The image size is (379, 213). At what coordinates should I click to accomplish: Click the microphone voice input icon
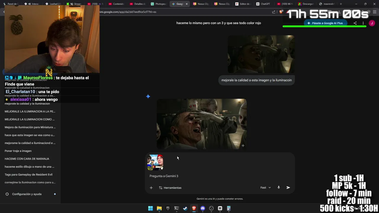[279, 188]
